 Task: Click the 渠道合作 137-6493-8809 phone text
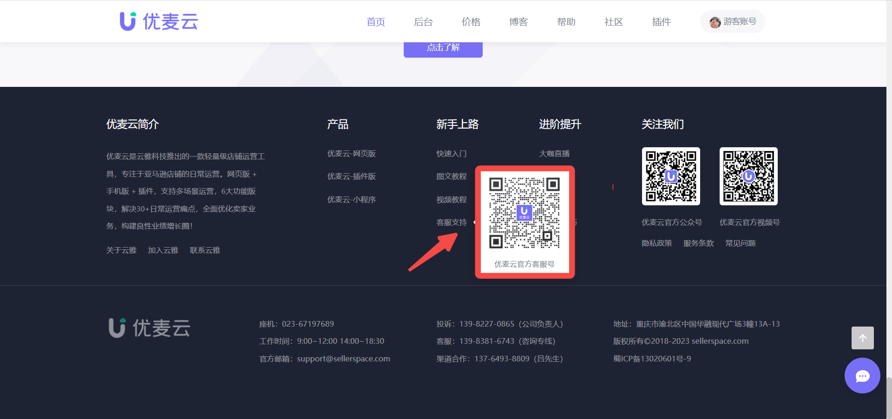[x=499, y=359]
